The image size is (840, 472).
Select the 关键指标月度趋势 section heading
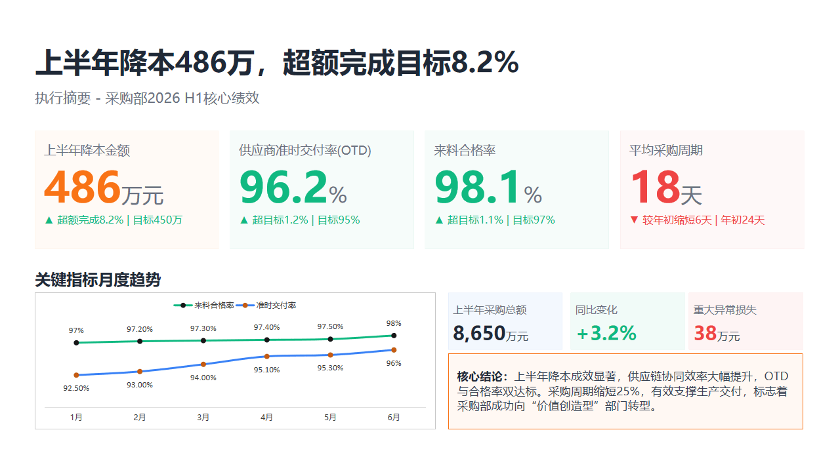[x=98, y=280]
